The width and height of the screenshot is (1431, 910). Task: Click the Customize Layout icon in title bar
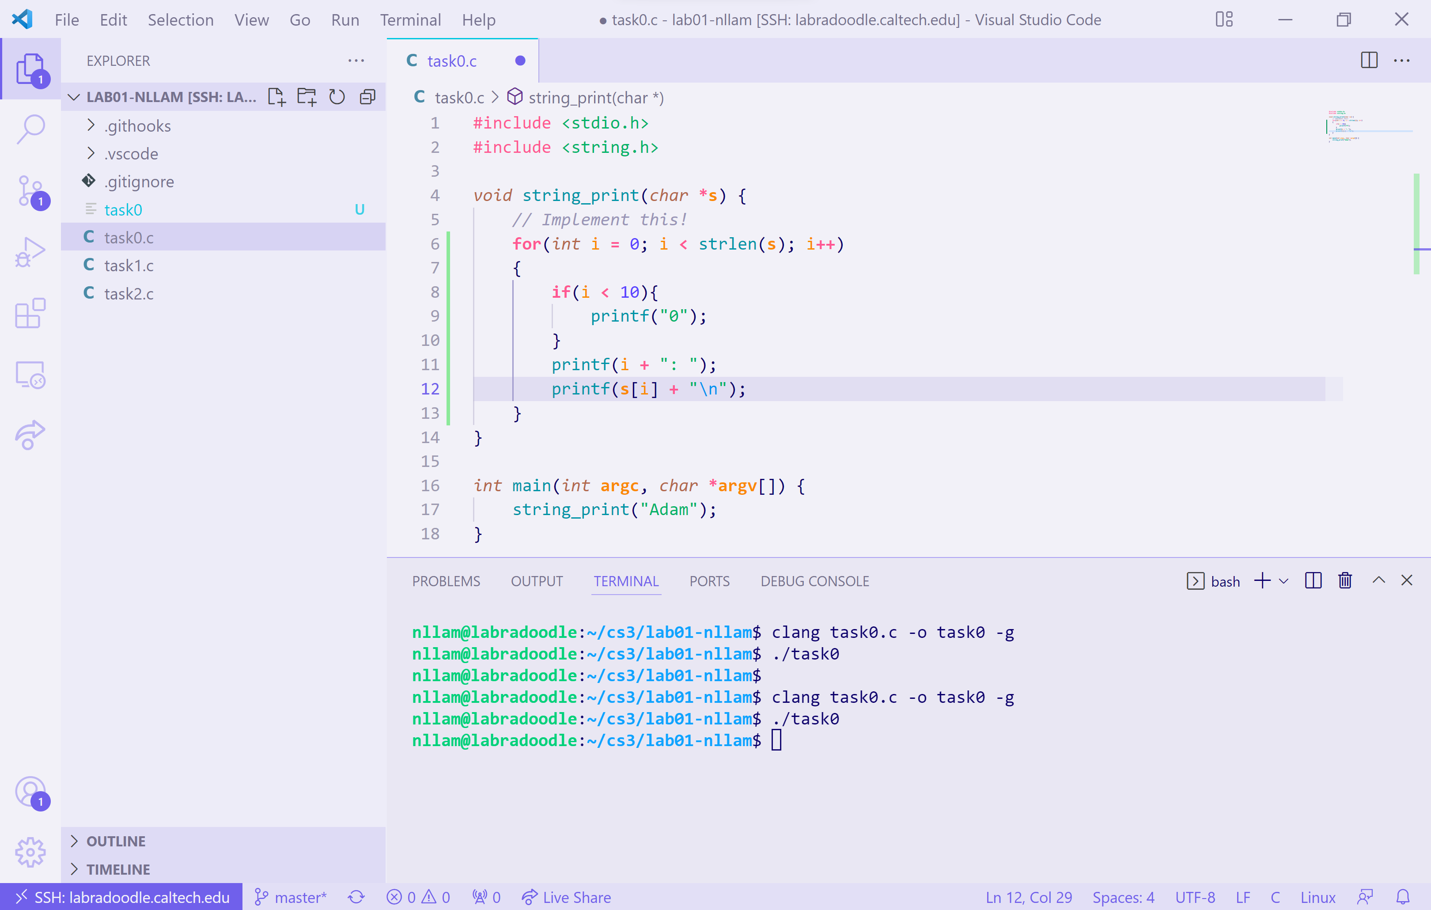pos(1223,19)
